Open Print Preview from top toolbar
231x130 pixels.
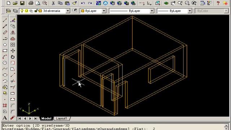(38, 3)
